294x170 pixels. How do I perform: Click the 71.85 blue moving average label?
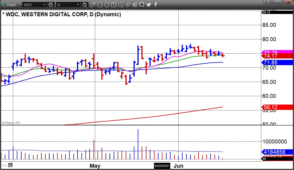pyautogui.click(x=277, y=62)
